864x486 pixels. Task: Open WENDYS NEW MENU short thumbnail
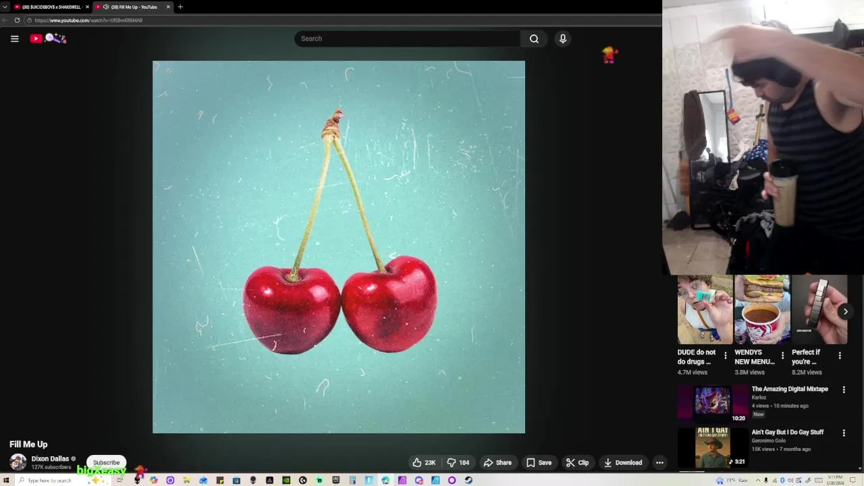(762, 309)
